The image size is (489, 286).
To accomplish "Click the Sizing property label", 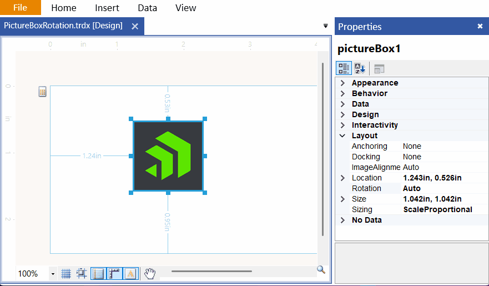I will [x=362, y=209].
